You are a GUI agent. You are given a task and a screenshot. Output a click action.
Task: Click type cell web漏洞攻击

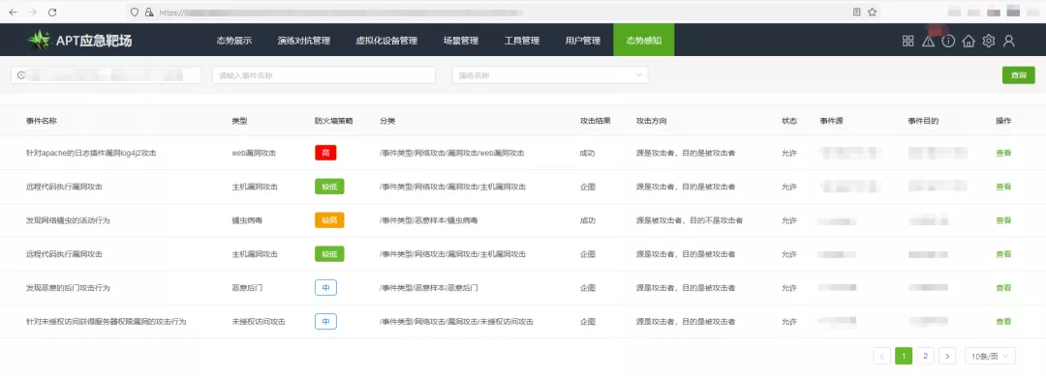(x=254, y=153)
